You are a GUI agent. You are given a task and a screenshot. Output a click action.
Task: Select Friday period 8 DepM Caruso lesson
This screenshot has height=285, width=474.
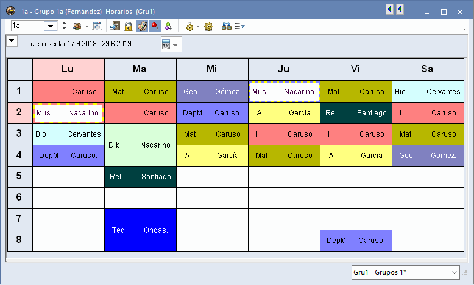(x=356, y=241)
